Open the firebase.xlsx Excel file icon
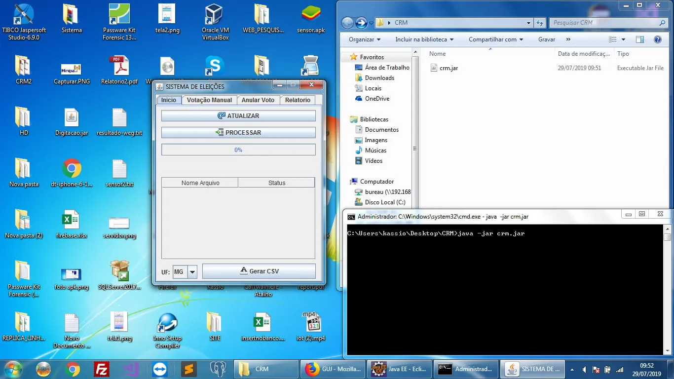Screen dimensions: 674x379 coord(71,220)
